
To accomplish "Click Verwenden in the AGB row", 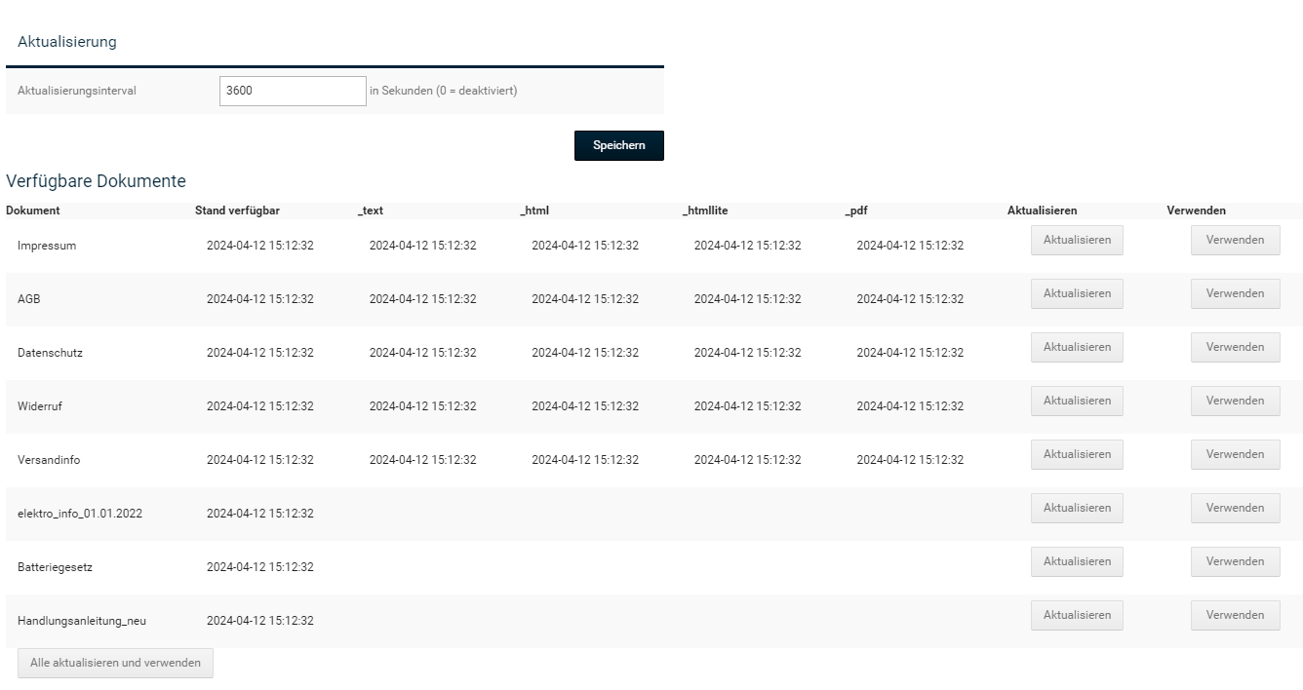I will click(1235, 293).
